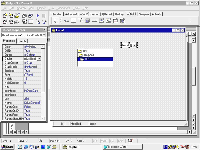The image size is (200, 150).
Task: Click the Step Over debug icon
Action: point(44,22)
